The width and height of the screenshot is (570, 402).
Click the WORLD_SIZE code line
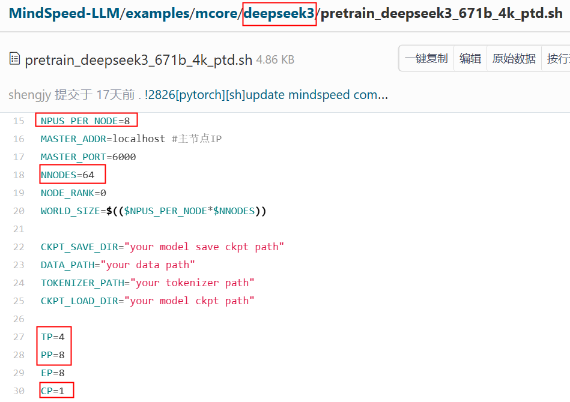[x=153, y=211]
